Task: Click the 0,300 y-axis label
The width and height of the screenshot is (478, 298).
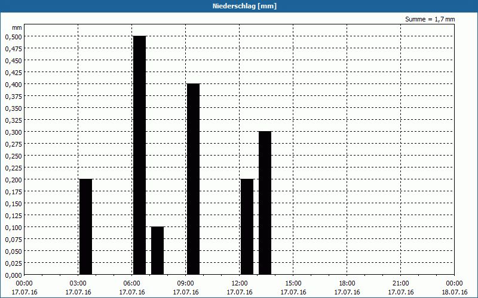Action: [x=13, y=132]
